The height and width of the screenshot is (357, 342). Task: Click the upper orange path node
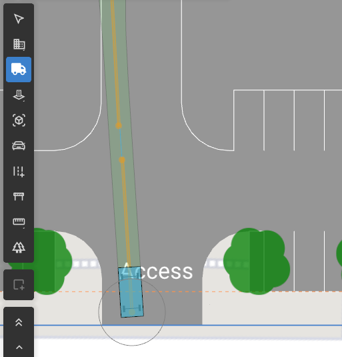119,126
